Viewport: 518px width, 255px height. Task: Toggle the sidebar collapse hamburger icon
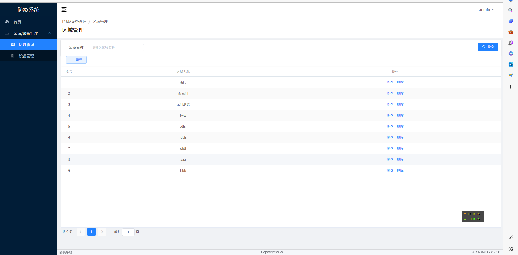coord(64,10)
